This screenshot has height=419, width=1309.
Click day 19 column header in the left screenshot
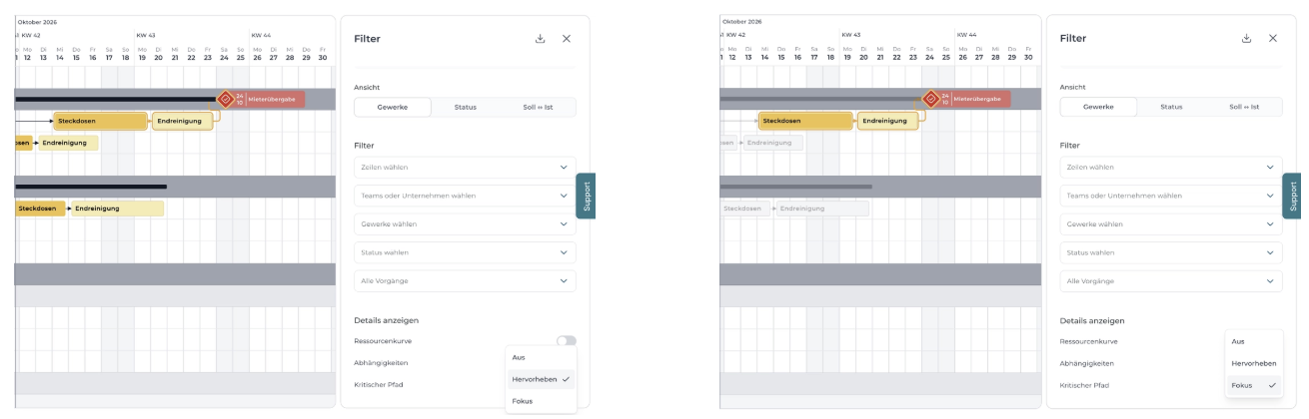click(142, 54)
